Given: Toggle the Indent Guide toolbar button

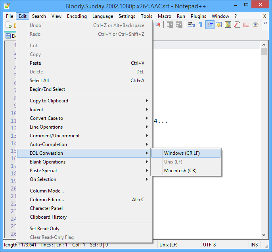Looking at the screenshot, I should tap(210, 25).
